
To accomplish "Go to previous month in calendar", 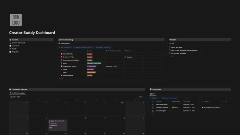I will 137,97.
